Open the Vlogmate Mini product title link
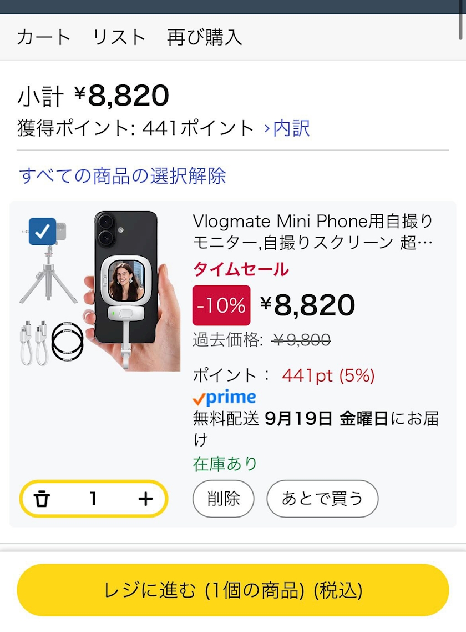 click(312, 232)
